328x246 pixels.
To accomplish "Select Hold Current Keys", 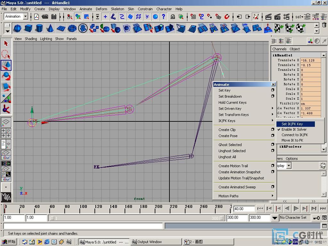I will pos(233,102).
